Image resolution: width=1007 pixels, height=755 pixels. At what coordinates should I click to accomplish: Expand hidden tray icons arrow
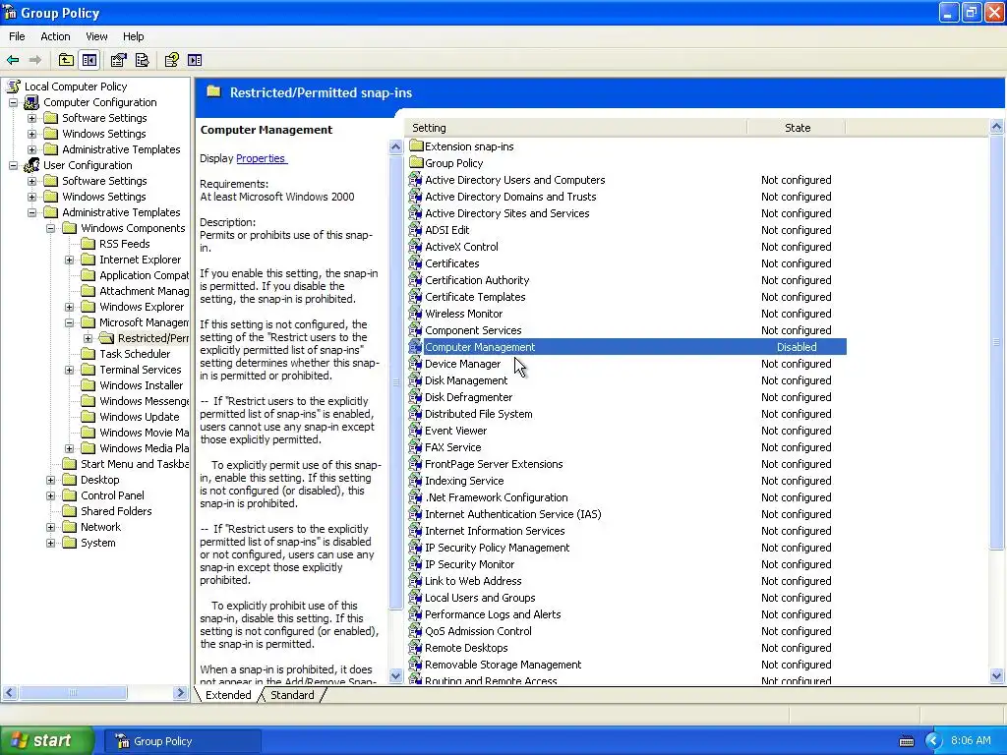933,741
